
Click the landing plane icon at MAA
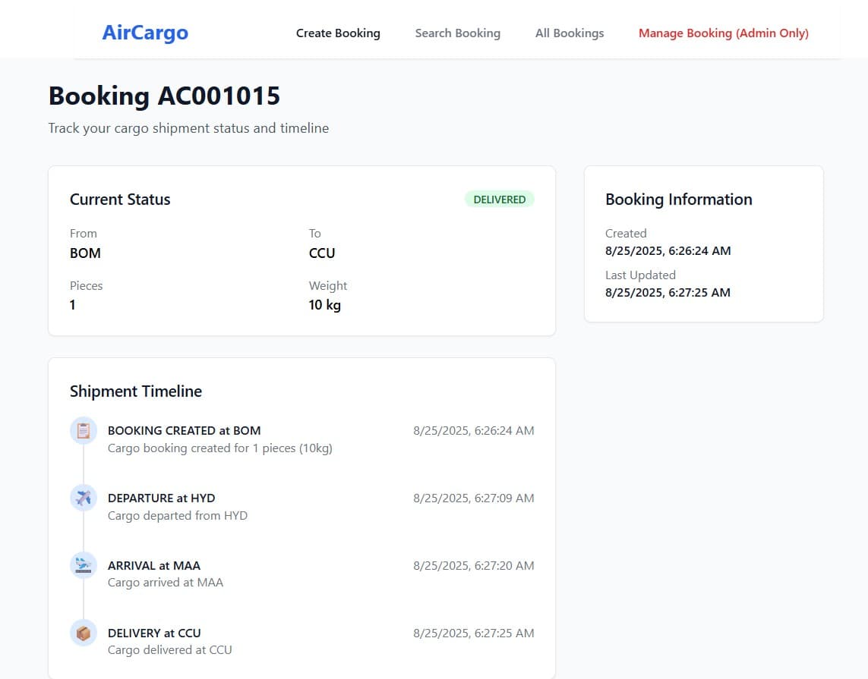click(x=84, y=565)
